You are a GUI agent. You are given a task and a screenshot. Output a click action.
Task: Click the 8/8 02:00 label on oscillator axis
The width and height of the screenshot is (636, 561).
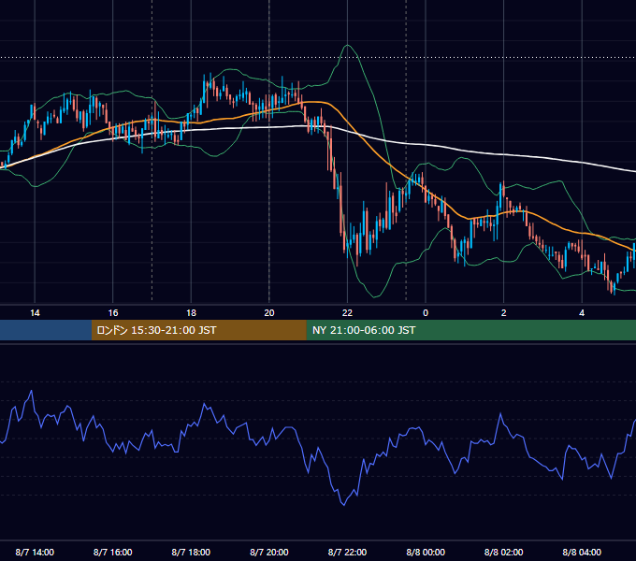click(x=504, y=552)
